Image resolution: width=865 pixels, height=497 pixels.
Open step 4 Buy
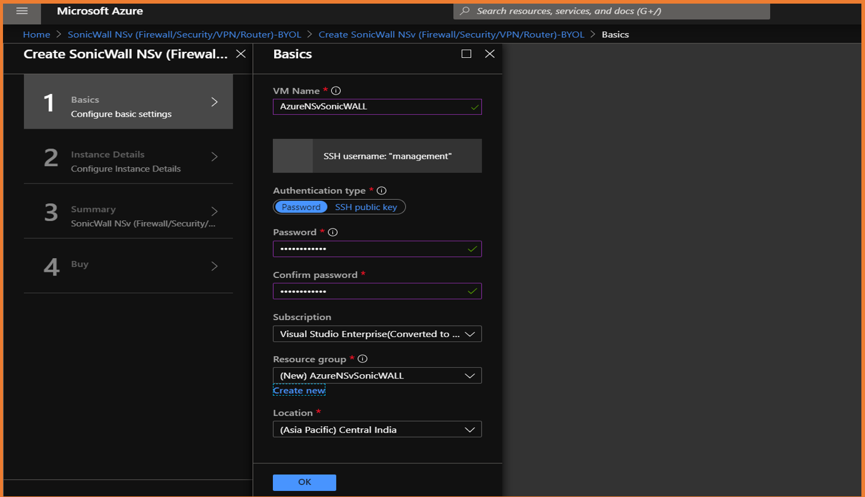click(x=128, y=266)
